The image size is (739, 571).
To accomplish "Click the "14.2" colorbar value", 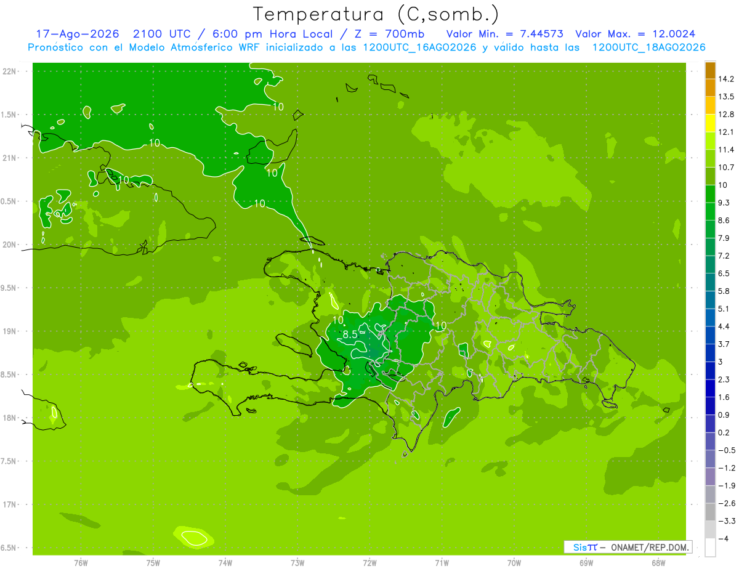I will click(x=727, y=79).
